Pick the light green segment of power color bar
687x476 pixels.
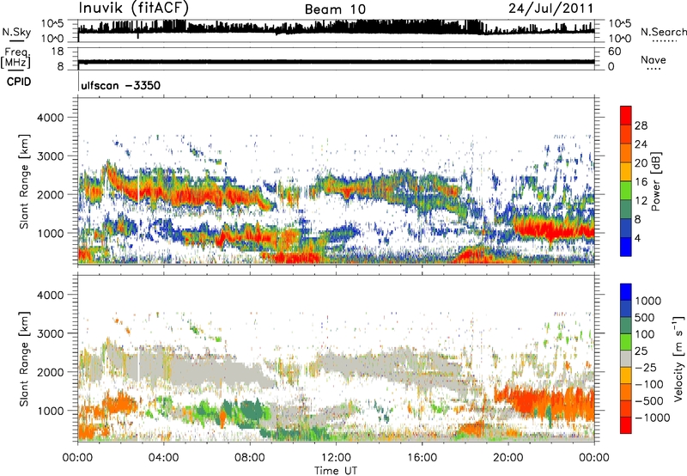[x=626, y=190]
